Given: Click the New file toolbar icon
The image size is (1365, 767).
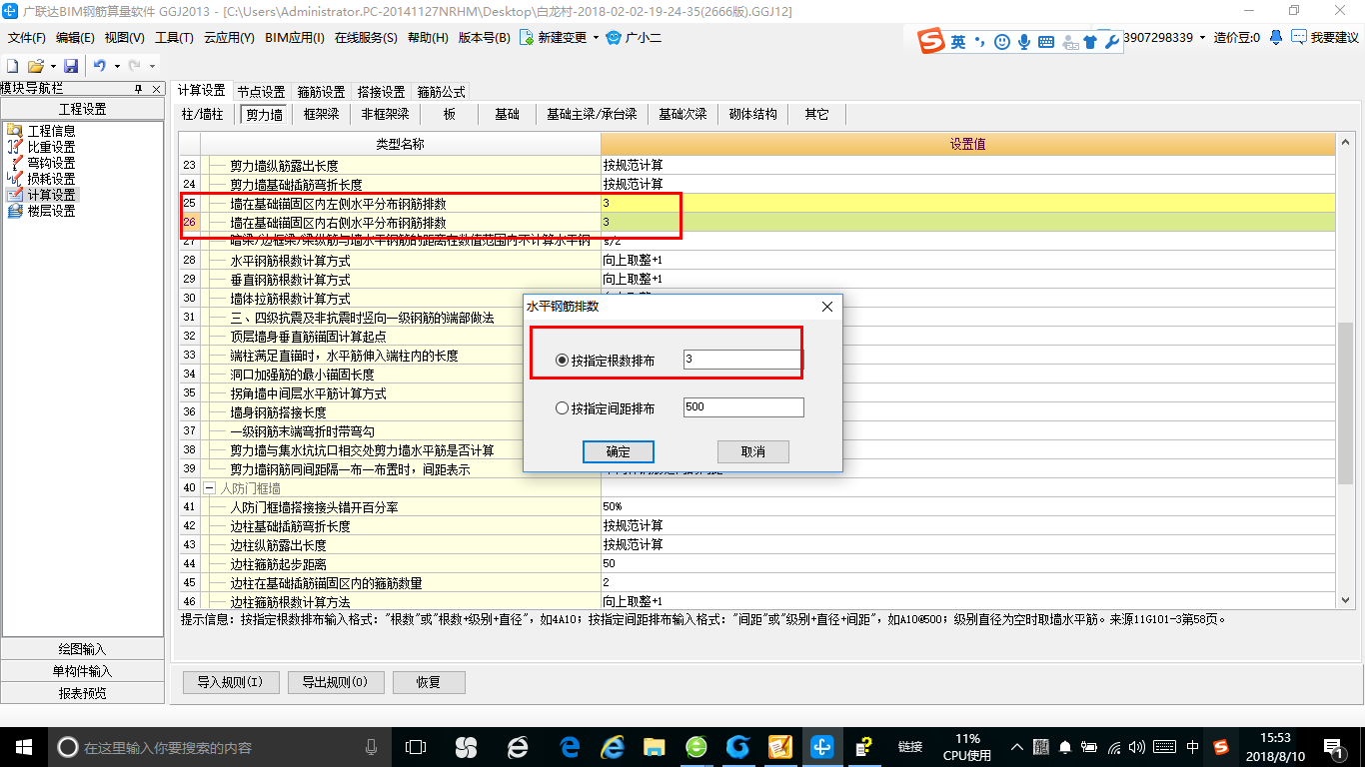Looking at the screenshot, I should click(13, 66).
